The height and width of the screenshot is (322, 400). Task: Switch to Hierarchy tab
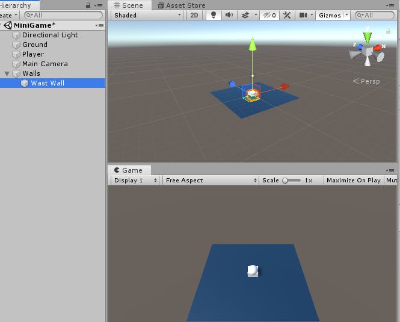pos(19,5)
